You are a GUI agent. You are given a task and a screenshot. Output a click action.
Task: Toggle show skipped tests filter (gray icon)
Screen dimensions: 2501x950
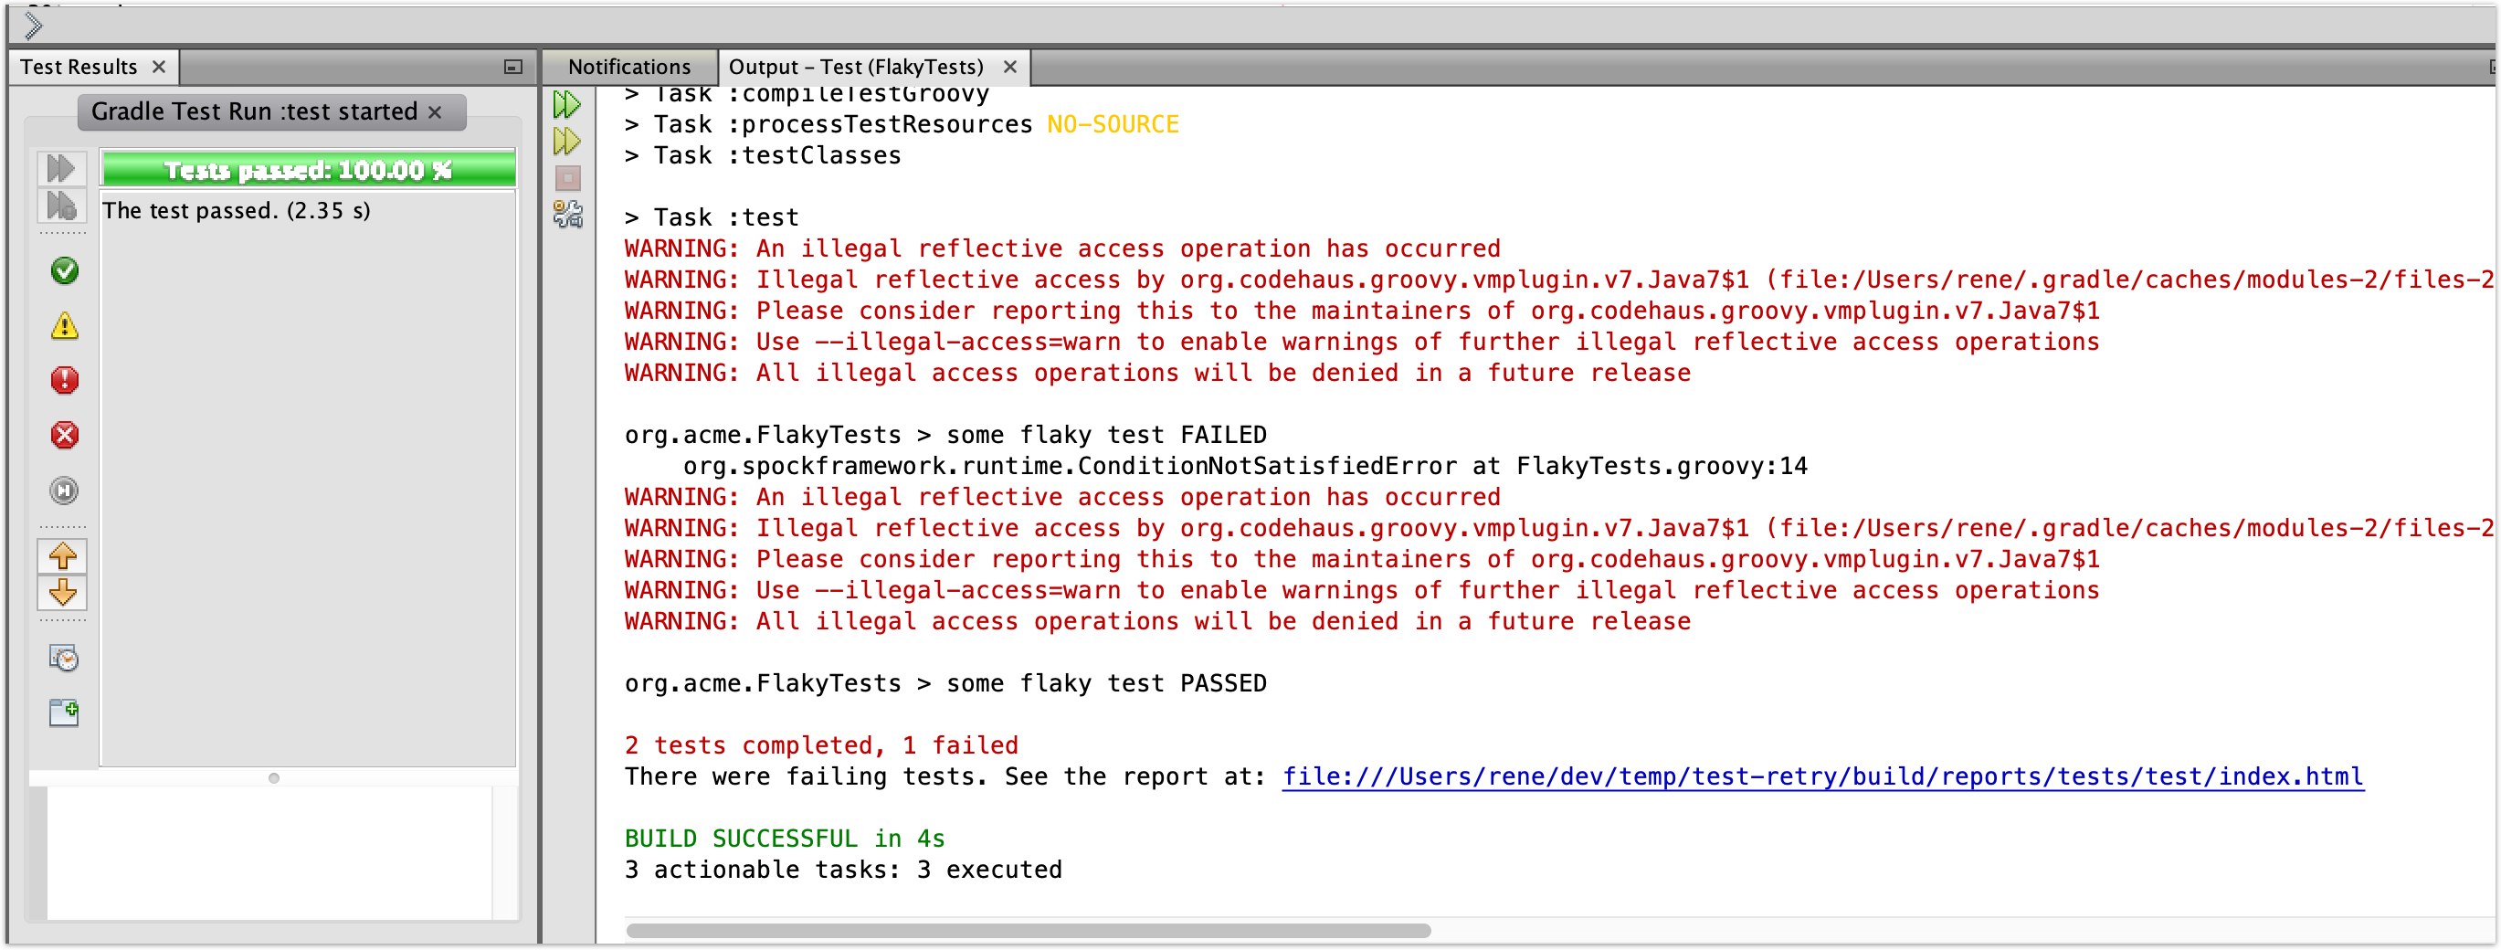(x=64, y=491)
